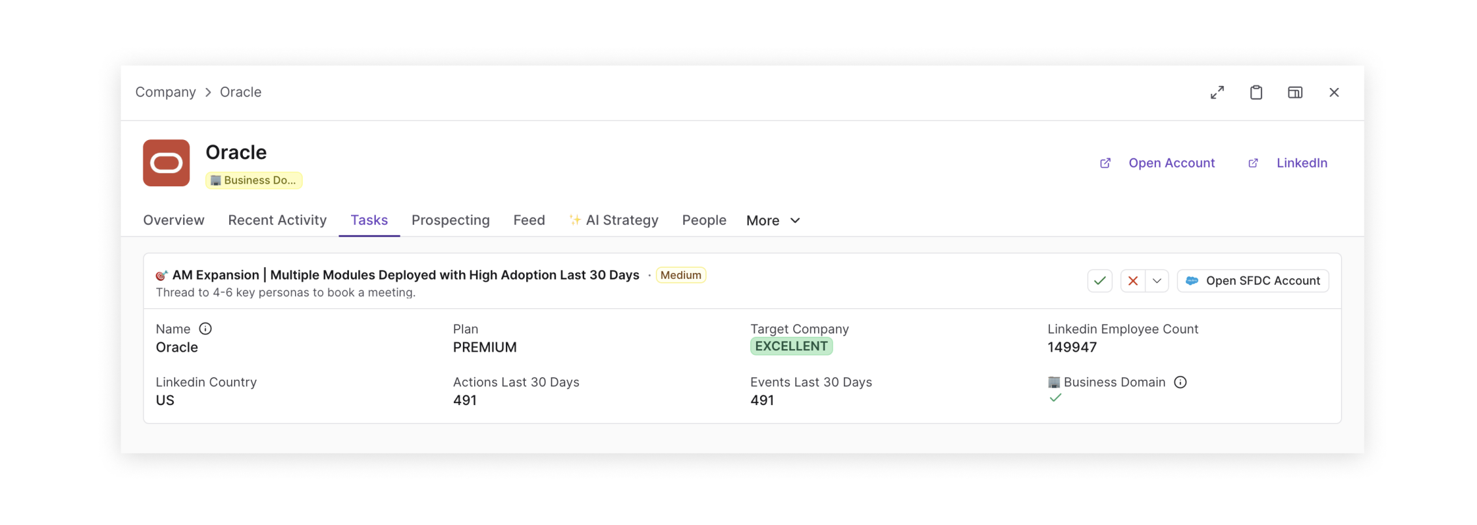Expand the panel to full screen
This screenshot has width=1477, height=525.
1217,92
